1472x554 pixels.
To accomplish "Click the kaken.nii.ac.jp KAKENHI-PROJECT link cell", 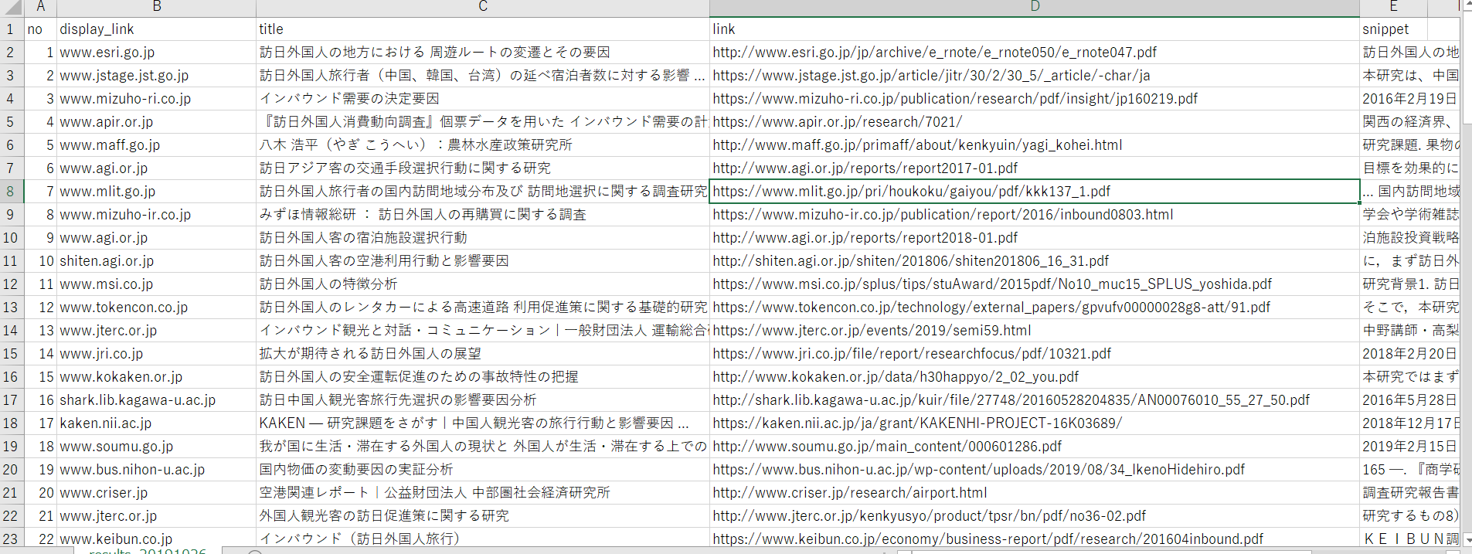I will [x=1035, y=423].
